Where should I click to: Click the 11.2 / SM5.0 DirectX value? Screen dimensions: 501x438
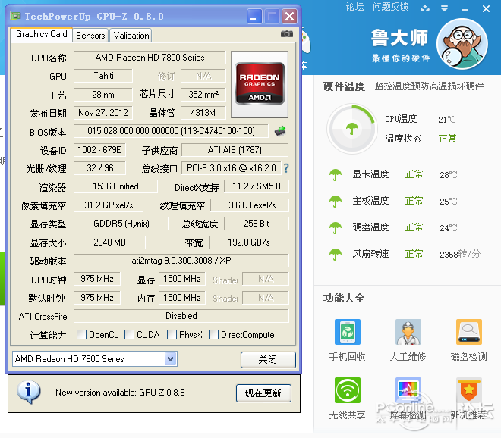[257, 186]
